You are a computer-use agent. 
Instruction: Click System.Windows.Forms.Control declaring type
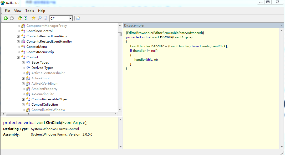pyautogui.click(x=55, y=129)
